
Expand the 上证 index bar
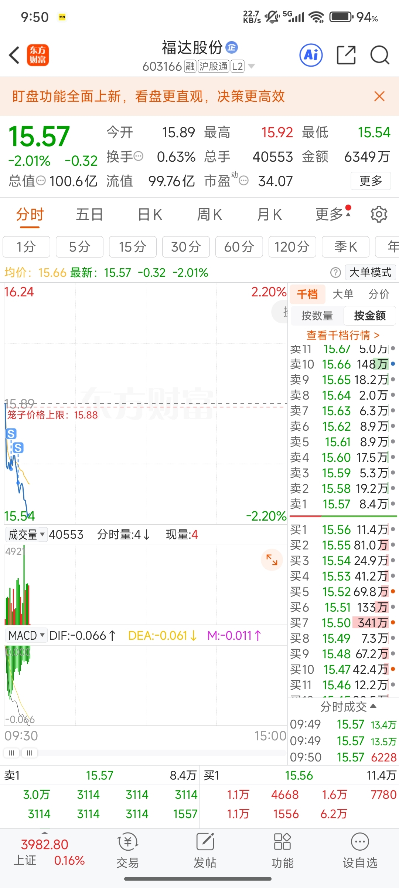(45, 832)
